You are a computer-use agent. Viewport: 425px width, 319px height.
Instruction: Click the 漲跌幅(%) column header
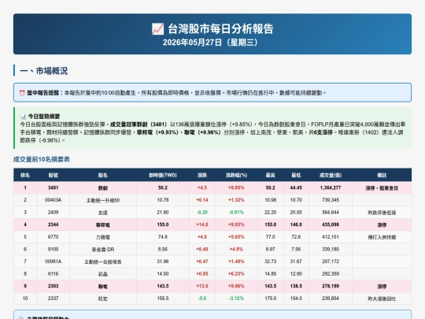(x=236, y=175)
